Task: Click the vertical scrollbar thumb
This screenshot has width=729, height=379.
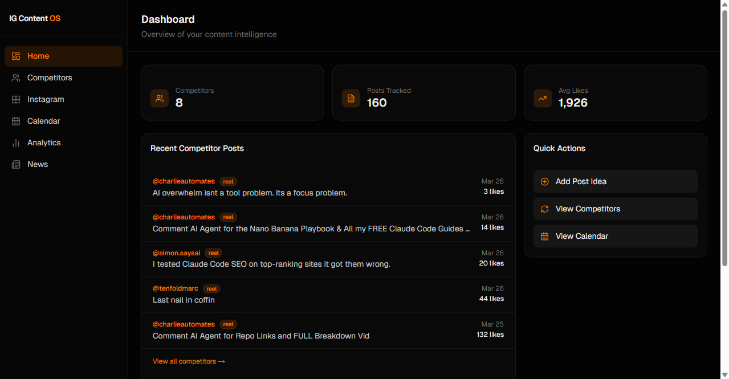Action: click(x=724, y=137)
